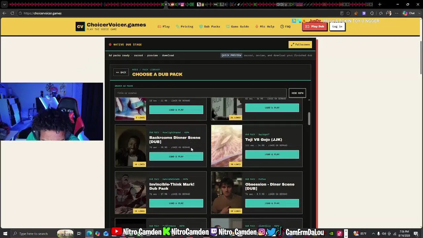Open the FAQ page
Image resolution: width=423 pixels, height=238 pixels.
click(286, 26)
